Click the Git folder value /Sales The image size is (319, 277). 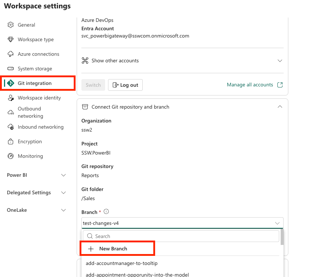click(x=88, y=198)
